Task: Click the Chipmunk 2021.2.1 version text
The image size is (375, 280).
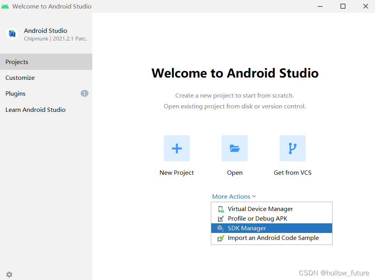Action: point(56,39)
